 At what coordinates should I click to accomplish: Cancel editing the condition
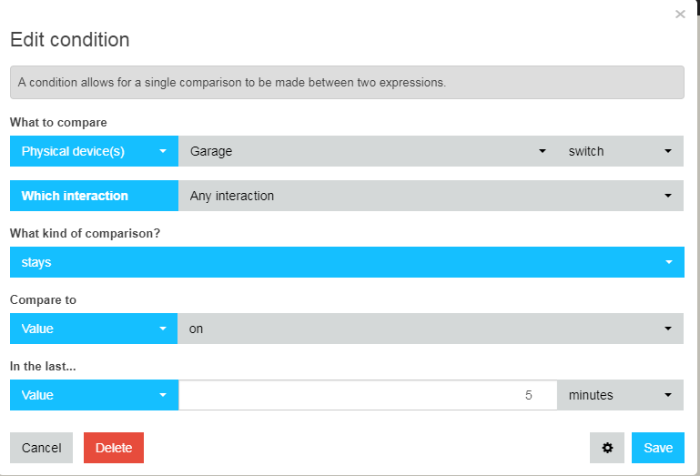(x=42, y=448)
